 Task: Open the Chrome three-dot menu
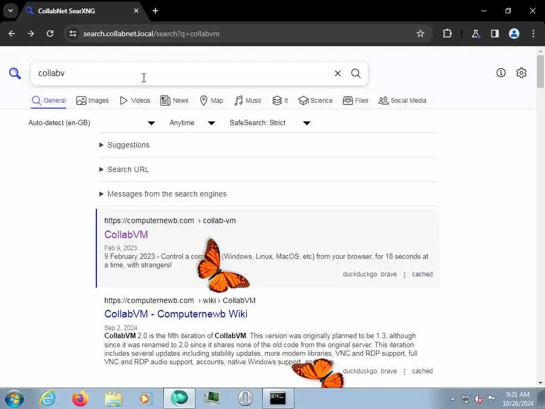[x=533, y=34]
